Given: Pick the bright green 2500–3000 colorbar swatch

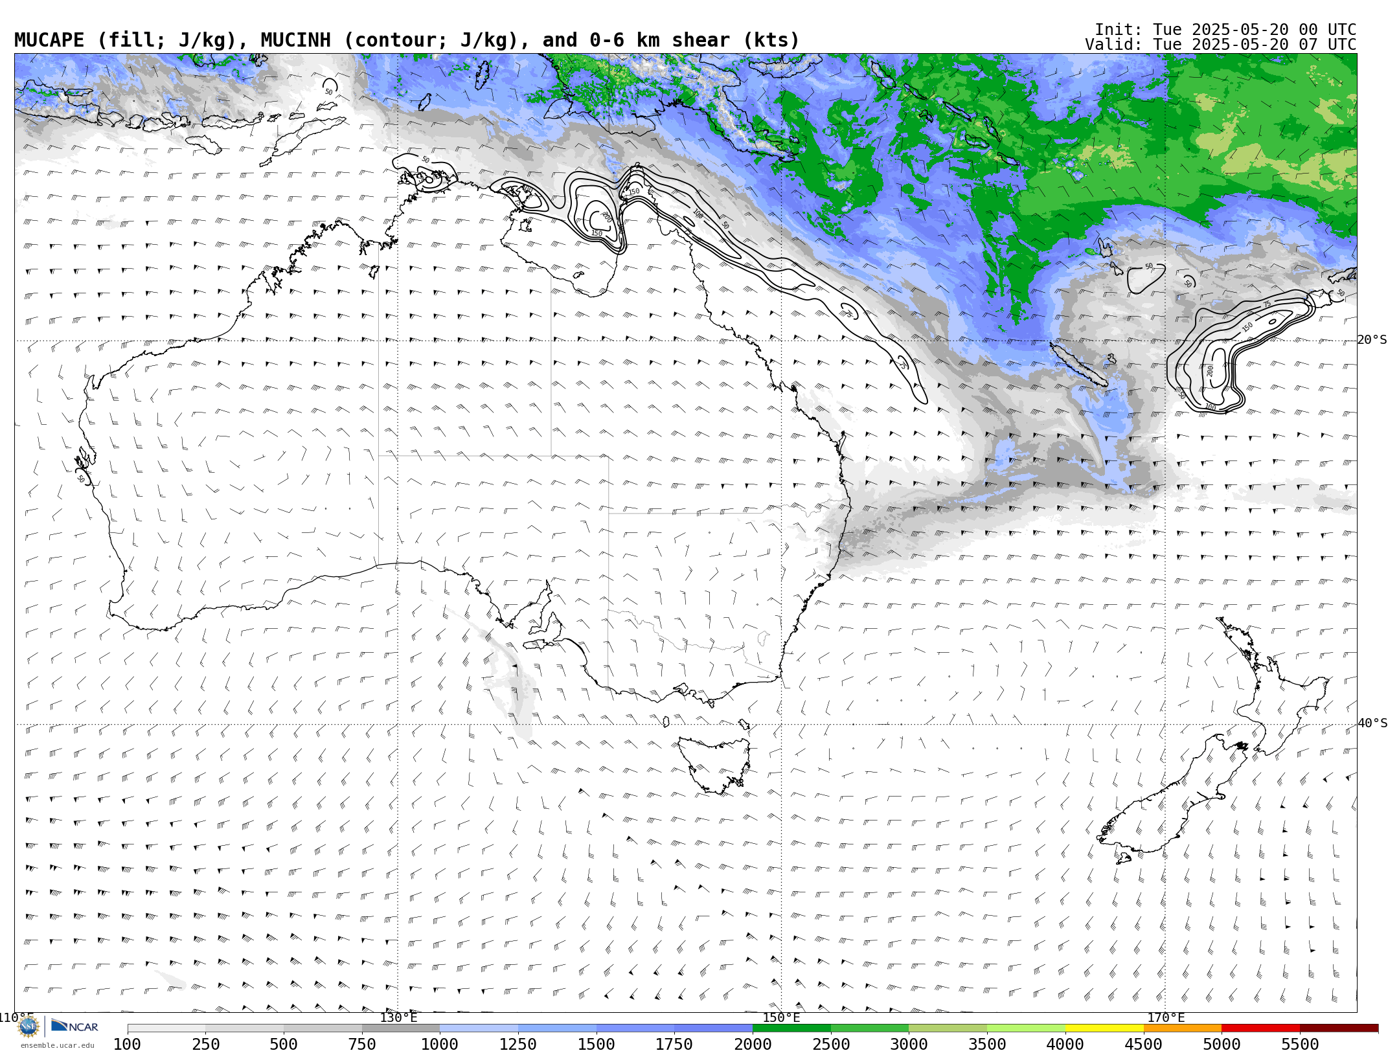Looking at the screenshot, I should point(870,1028).
